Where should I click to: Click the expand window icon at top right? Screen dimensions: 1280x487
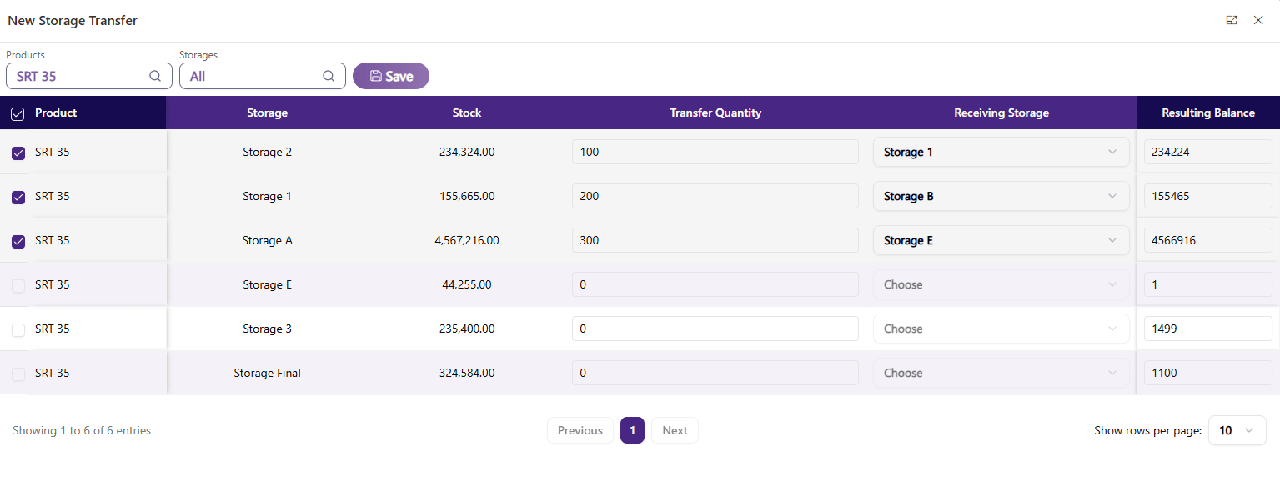point(1232,21)
